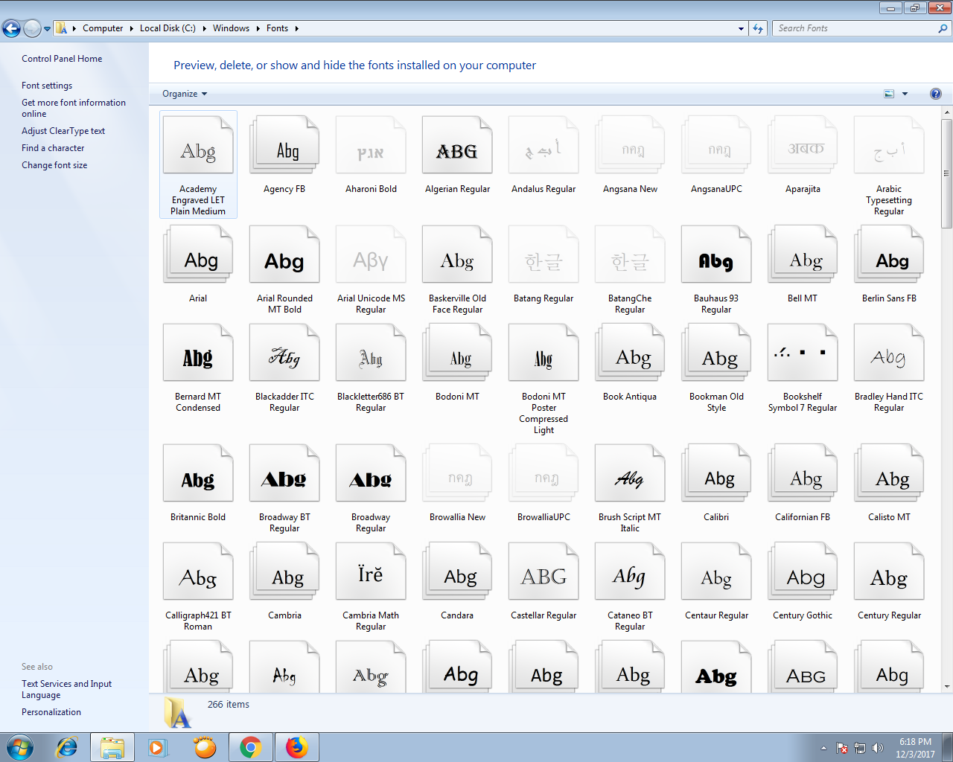The width and height of the screenshot is (953, 762).
Task: Navigate to Local Disk (C:) in breadcrumb
Action: (168, 28)
